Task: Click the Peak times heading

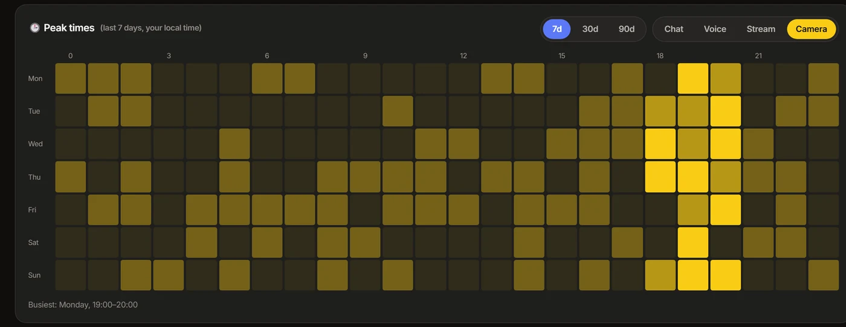Action: pos(69,28)
